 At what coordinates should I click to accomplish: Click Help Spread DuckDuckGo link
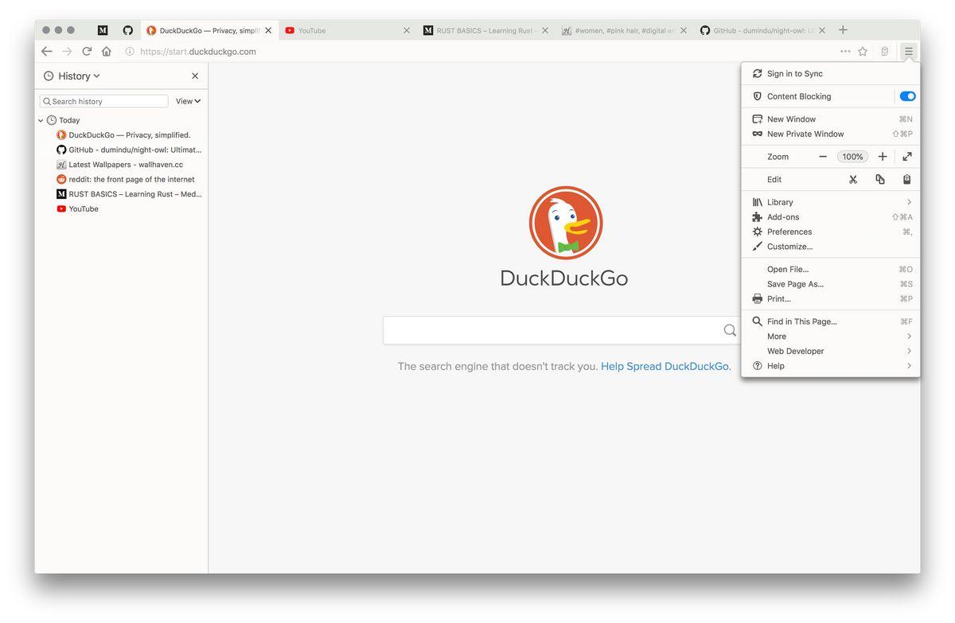click(x=665, y=366)
